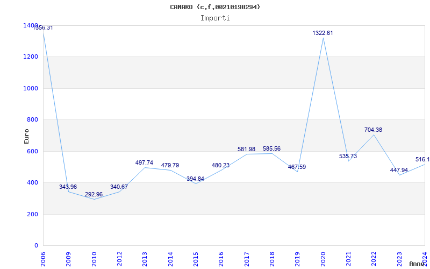Click the 2022 x-axis year label
This screenshot has width=430, height=269.
tap(374, 259)
